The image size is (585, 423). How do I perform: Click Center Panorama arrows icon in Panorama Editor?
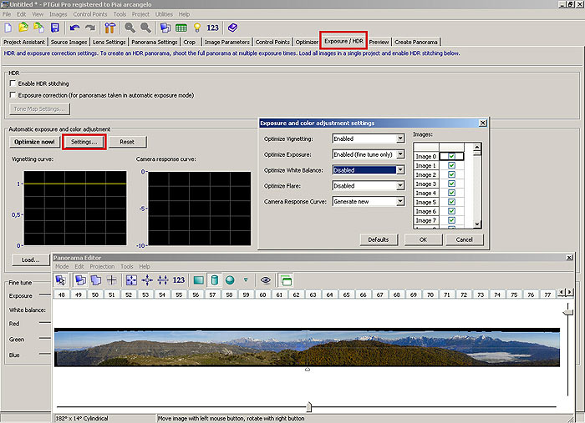tap(147, 280)
